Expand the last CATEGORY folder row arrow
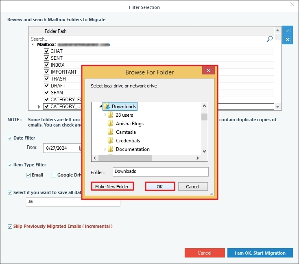The image size is (299, 264). click(x=39, y=107)
